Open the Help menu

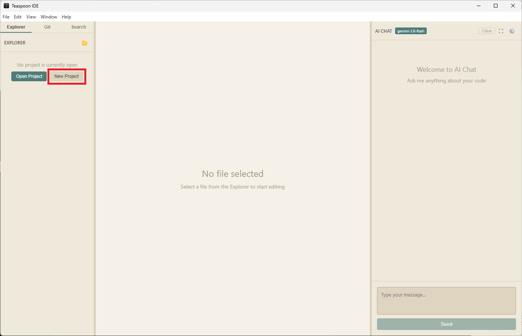(x=67, y=17)
